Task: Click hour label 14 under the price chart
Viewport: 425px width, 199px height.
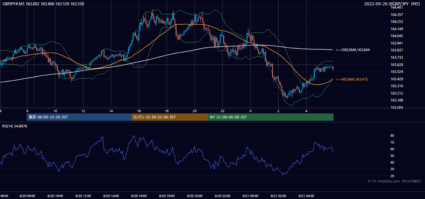Action: (111, 111)
